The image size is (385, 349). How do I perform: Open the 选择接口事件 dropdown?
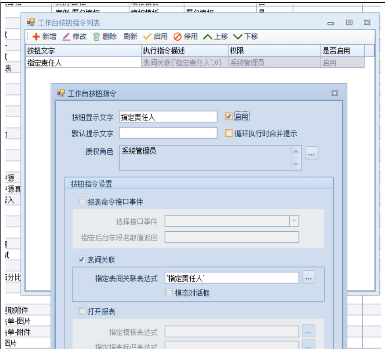coord(294,221)
